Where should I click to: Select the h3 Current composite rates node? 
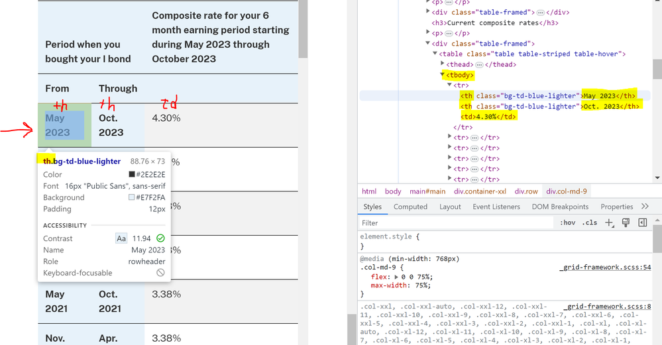click(x=495, y=23)
